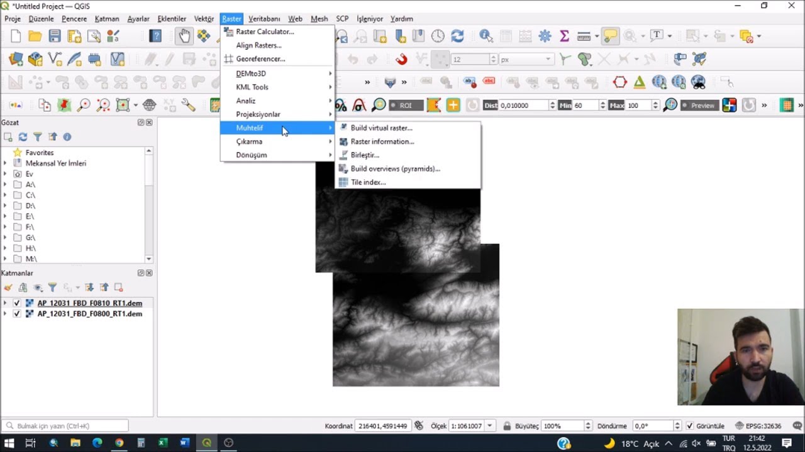This screenshot has height=452, width=805.
Task: Remove layer icon in Katmanlar panel
Action: pos(118,288)
